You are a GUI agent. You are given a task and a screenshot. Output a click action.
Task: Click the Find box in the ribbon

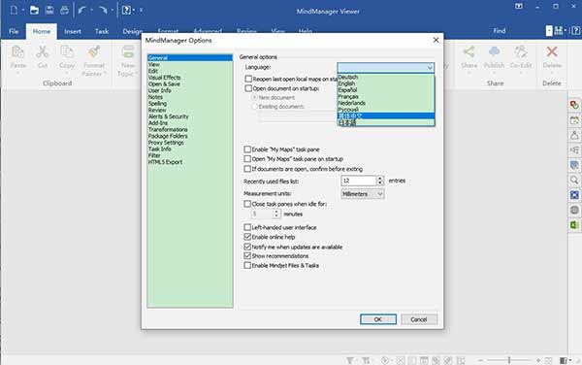click(x=500, y=31)
